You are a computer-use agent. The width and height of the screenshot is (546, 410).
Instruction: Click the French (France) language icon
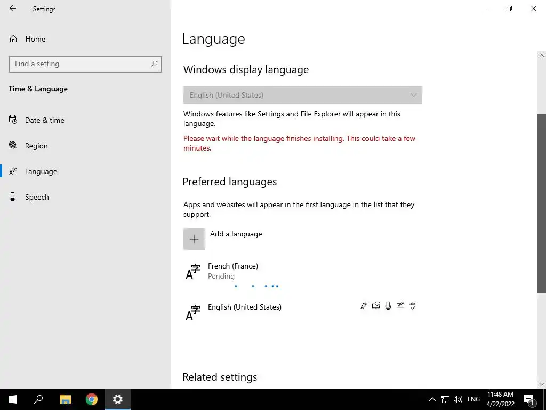click(193, 272)
